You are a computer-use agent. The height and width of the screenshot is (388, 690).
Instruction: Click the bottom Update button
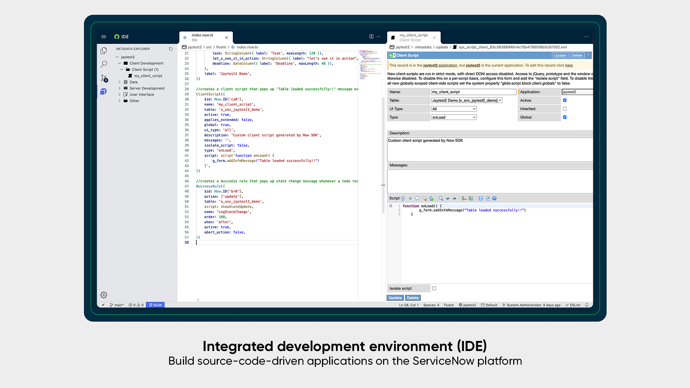pos(395,298)
